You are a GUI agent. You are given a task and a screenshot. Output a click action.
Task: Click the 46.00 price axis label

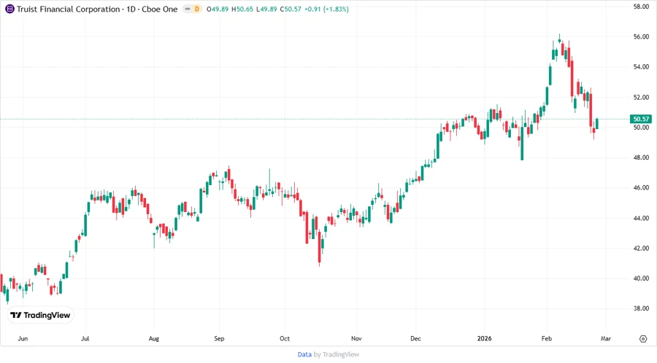click(x=641, y=188)
